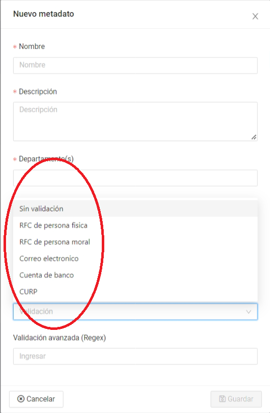Click the Validación avanzada (Regex) label

pyautogui.click(x=59, y=337)
